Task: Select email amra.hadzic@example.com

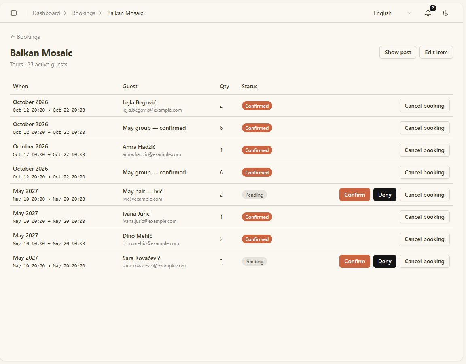Action: pos(152,154)
